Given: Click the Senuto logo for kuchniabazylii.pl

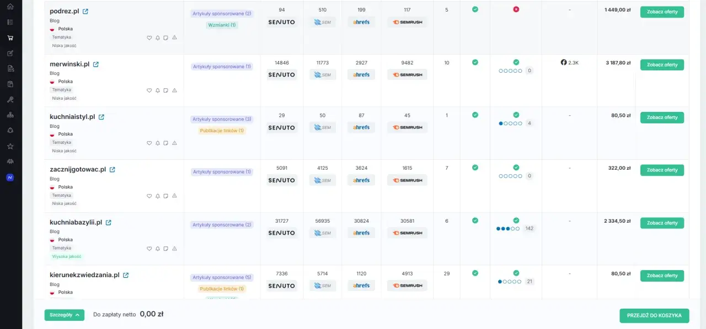Looking at the screenshot, I should coord(282,233).
